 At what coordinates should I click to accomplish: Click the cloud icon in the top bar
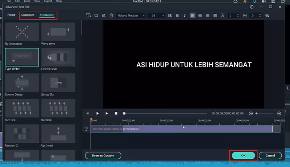pos(236,1)
